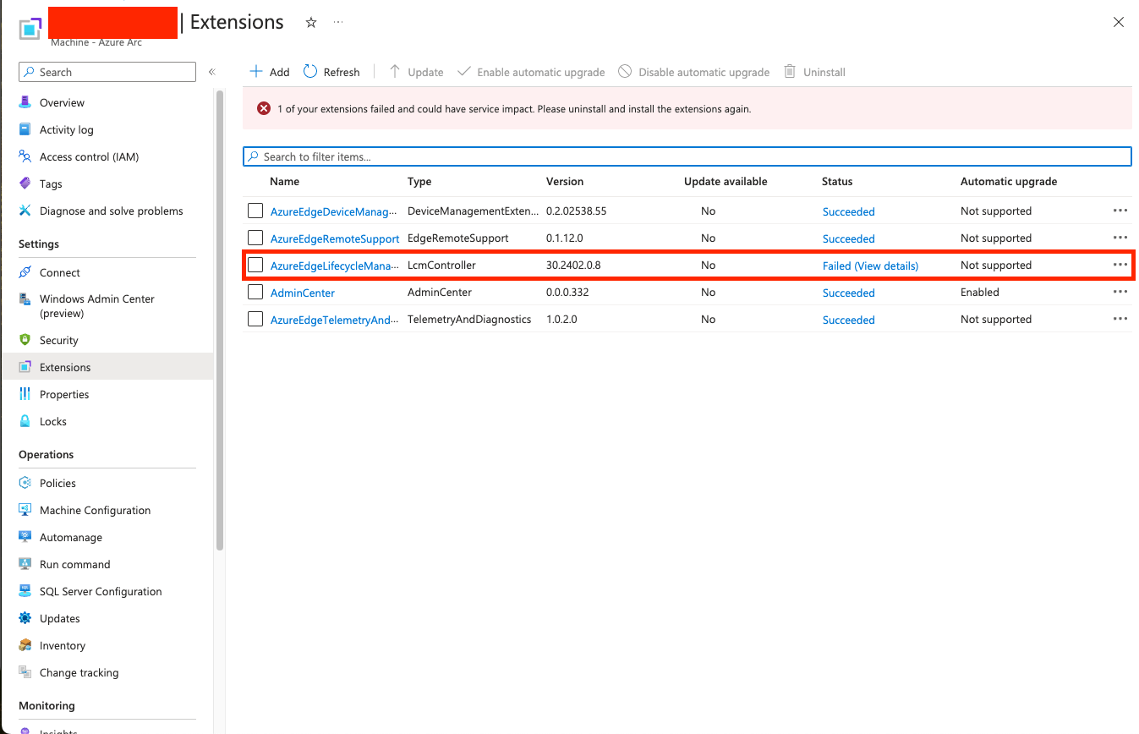Viewport: 1139px width, 734px height.
Task: Click the Automanage icon
Action: 25,537
